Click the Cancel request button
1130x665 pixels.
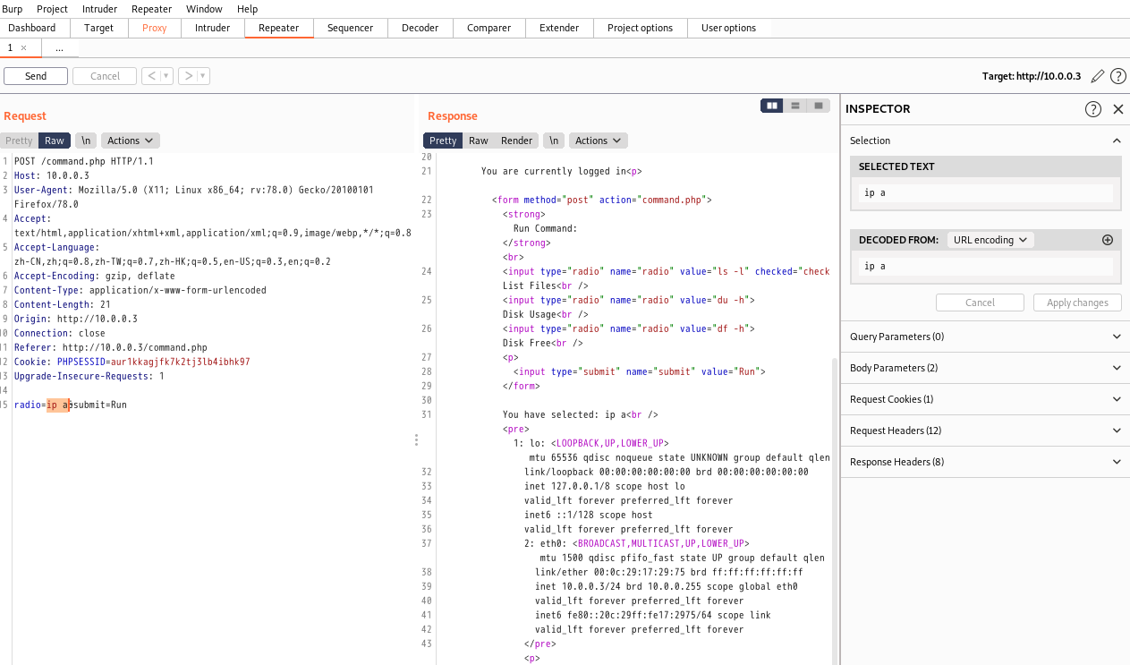tap(105, 76)
